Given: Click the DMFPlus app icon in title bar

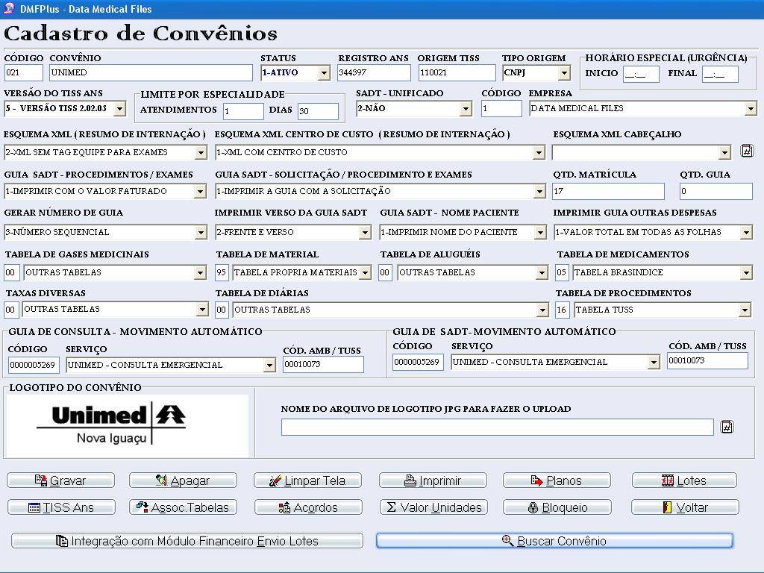Looking at the screenshot, I should (9, 8).
